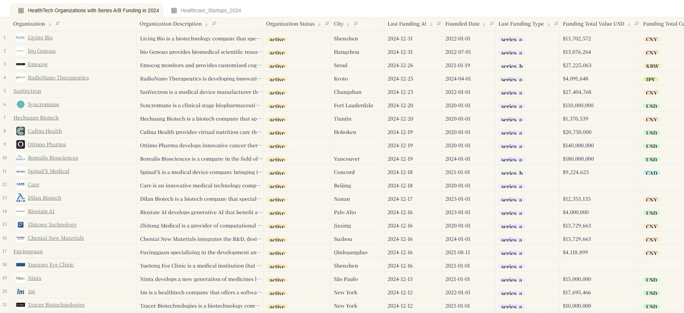Sort by the Organization column arrow
This screenshot has width=684, height=313.
[50, 24]
